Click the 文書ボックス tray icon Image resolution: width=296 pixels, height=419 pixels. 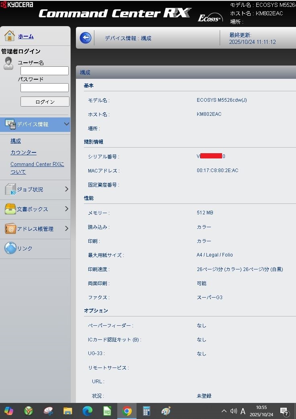pyautogui.click(x=10, y=209)
